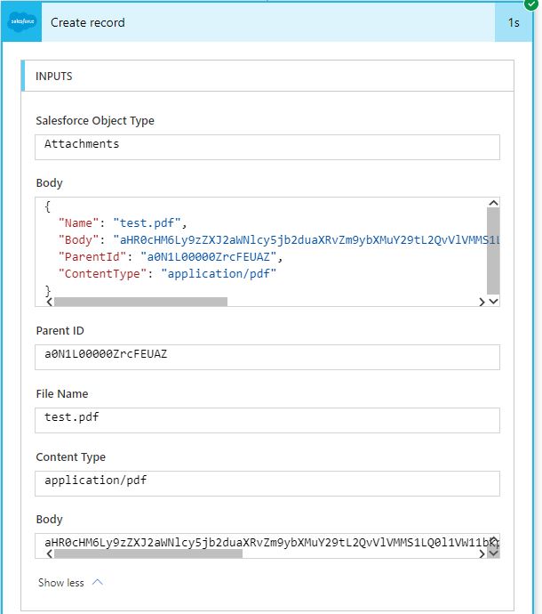Viewport: 542px width, 614px height.
Task: Collapse the Create record action header
Action: (267, 22)
